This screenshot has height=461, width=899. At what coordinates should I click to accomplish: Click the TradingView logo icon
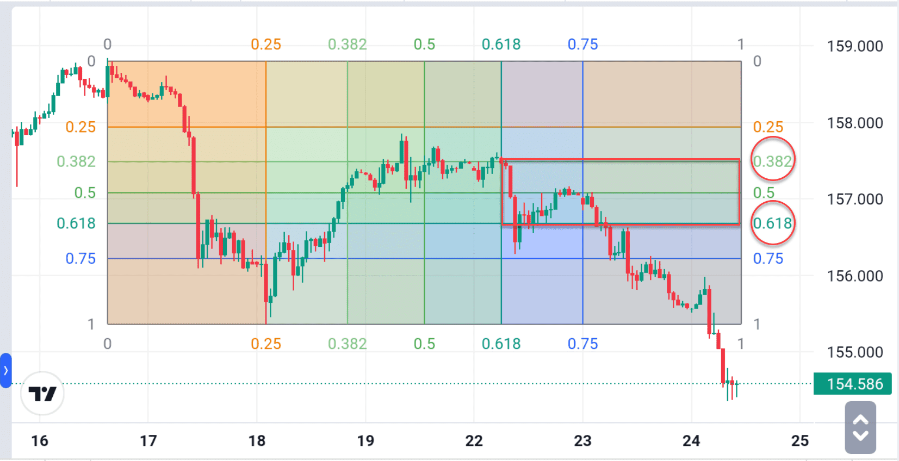coord(42,393)
